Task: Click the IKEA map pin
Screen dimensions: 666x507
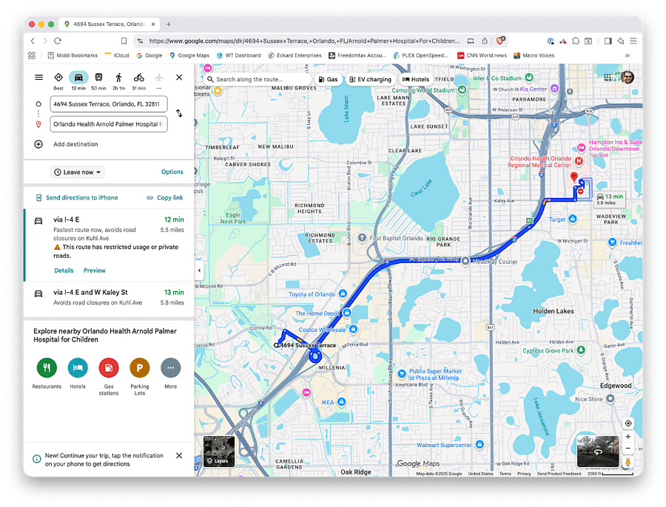Action: pyautogui.click(x=341, y=401)
